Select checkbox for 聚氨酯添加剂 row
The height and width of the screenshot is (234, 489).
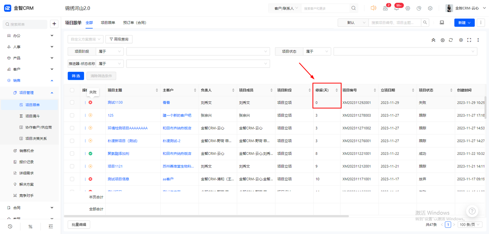72,153
